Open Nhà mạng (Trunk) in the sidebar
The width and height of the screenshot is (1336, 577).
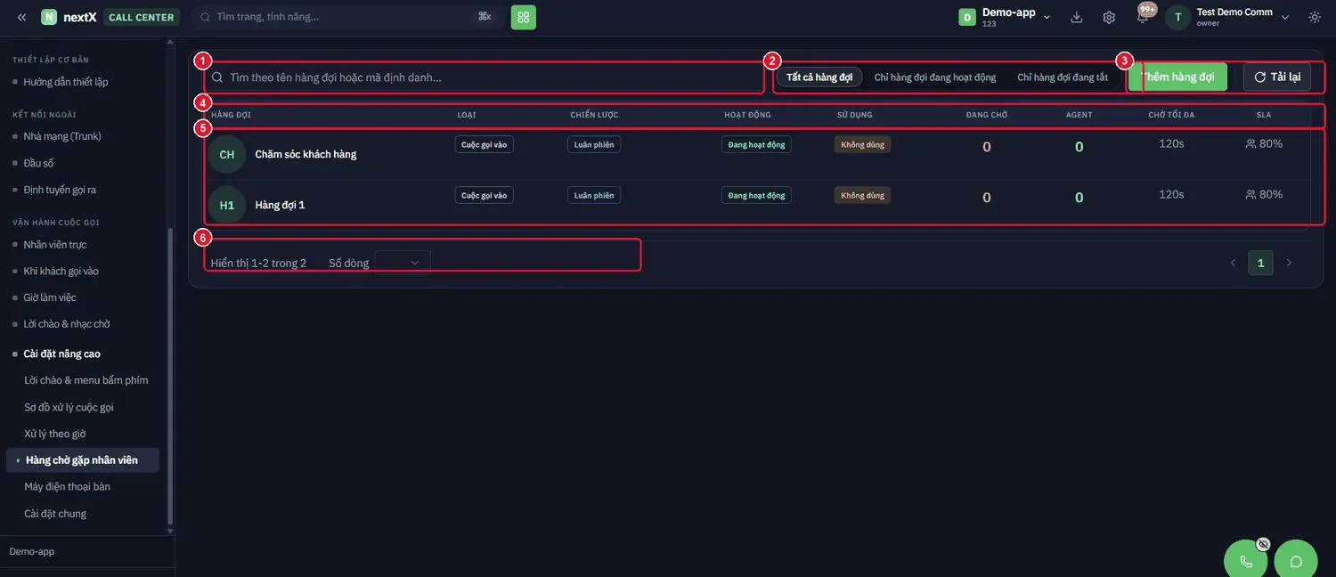coord(62,136)
